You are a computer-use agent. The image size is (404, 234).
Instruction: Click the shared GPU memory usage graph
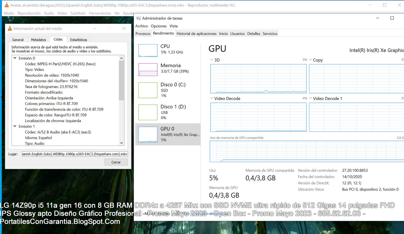(307, 151)
